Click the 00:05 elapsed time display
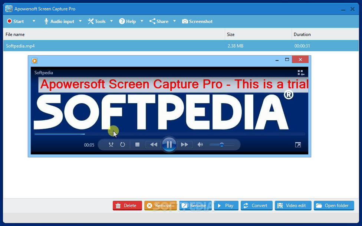The height and width of the screenshot is (226, 362). (x=89, y=145)
